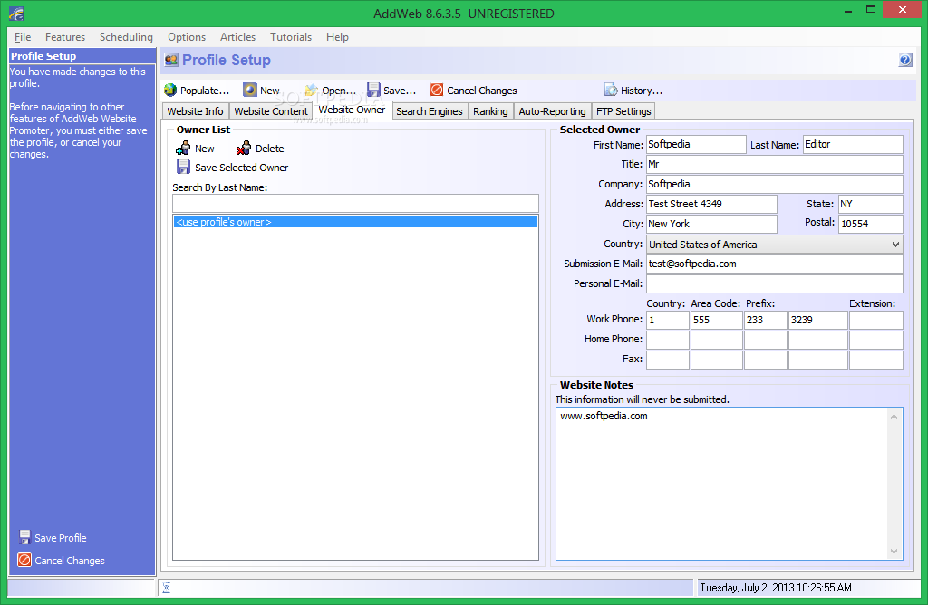Open the Options menu

(187, 36)
